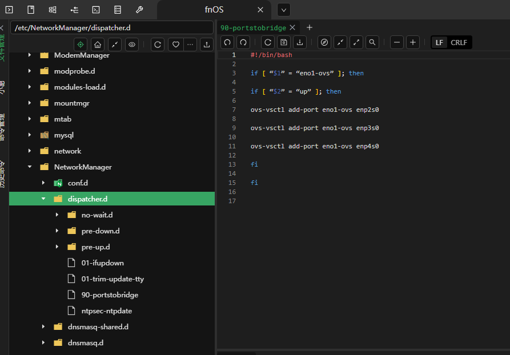Download the file from editor toolbar
The image size is (510, 355).
pyautogui.click(x=300, y=42)
